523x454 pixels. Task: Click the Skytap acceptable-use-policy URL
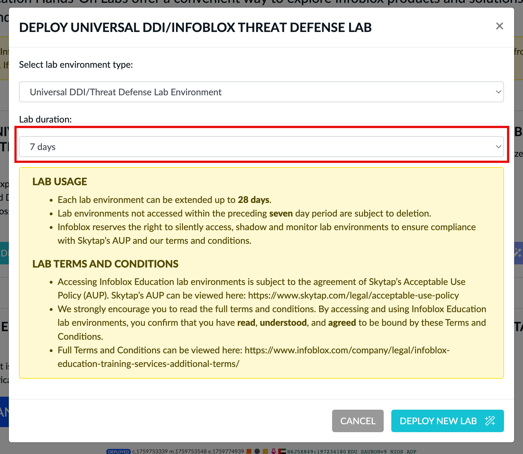coord(353,295)
